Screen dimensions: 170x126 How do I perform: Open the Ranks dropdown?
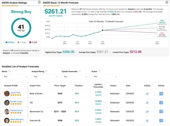[x=16, y=76]
